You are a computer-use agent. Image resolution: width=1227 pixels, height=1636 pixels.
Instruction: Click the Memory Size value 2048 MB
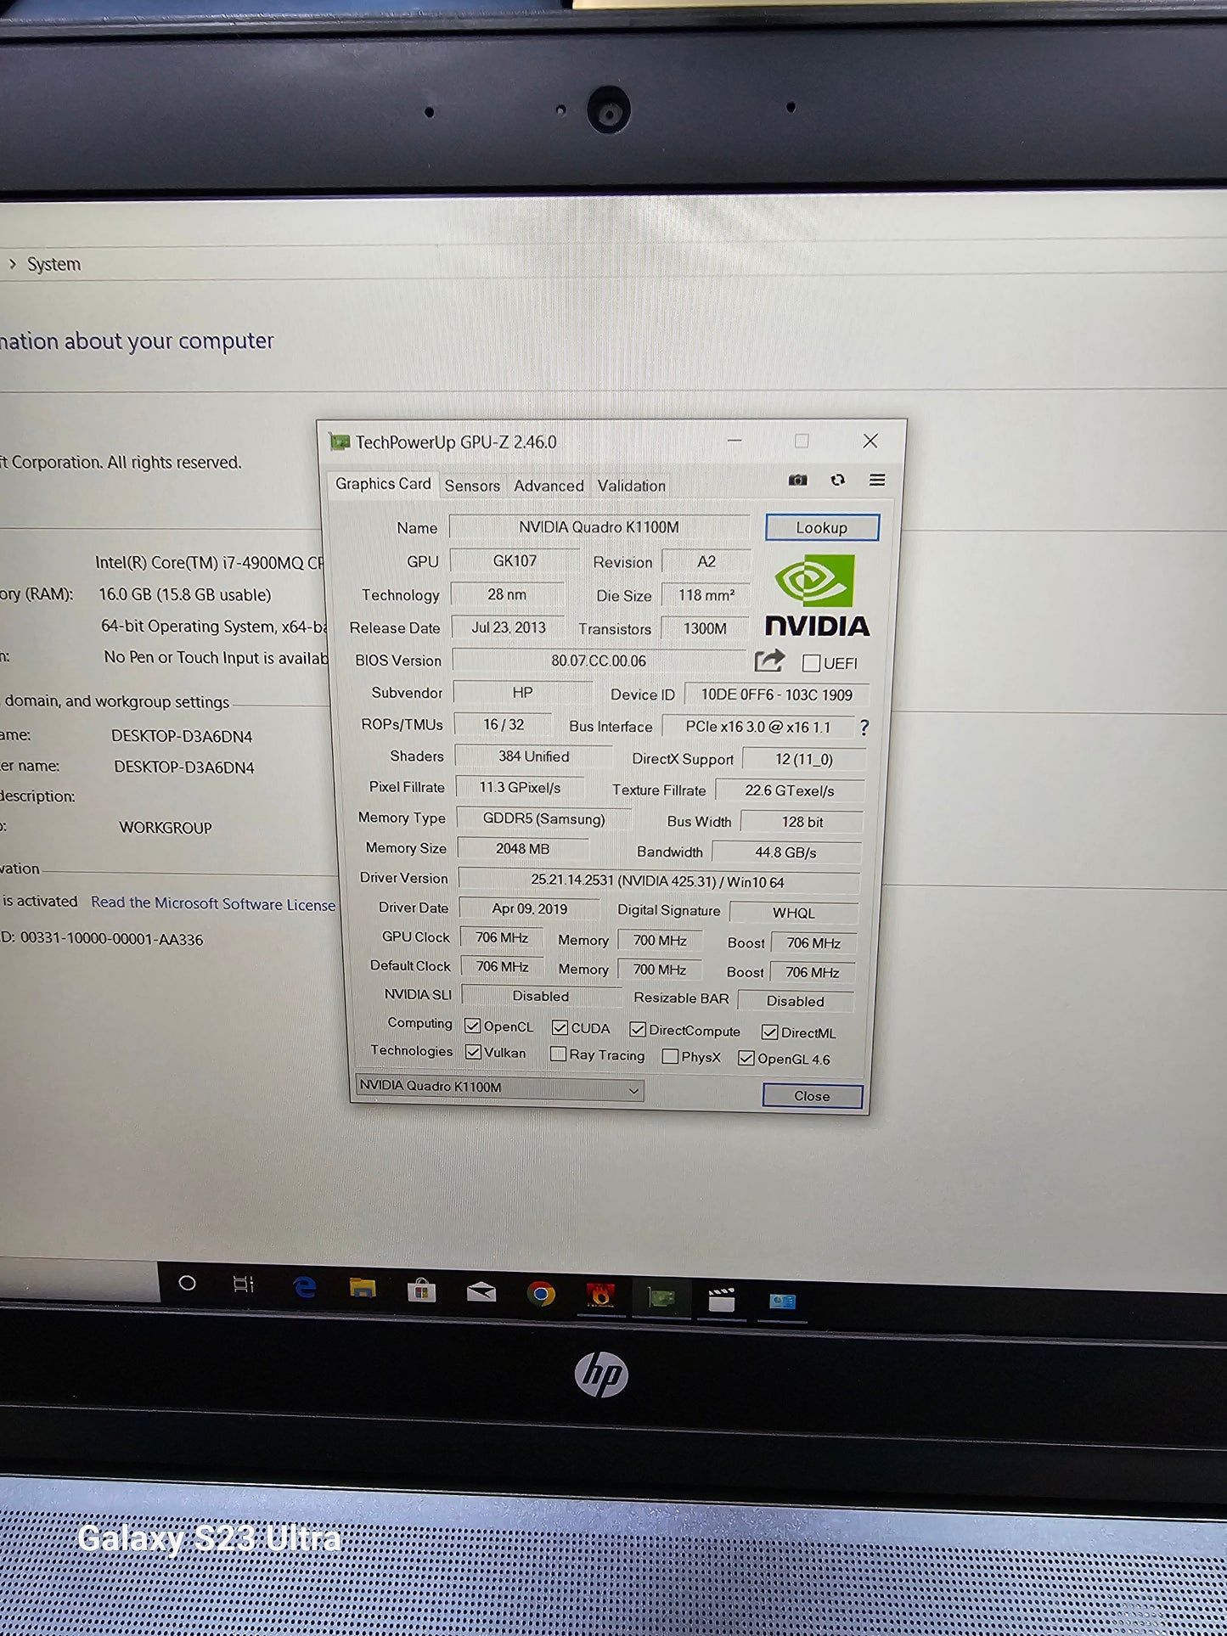tap(523, 849)
